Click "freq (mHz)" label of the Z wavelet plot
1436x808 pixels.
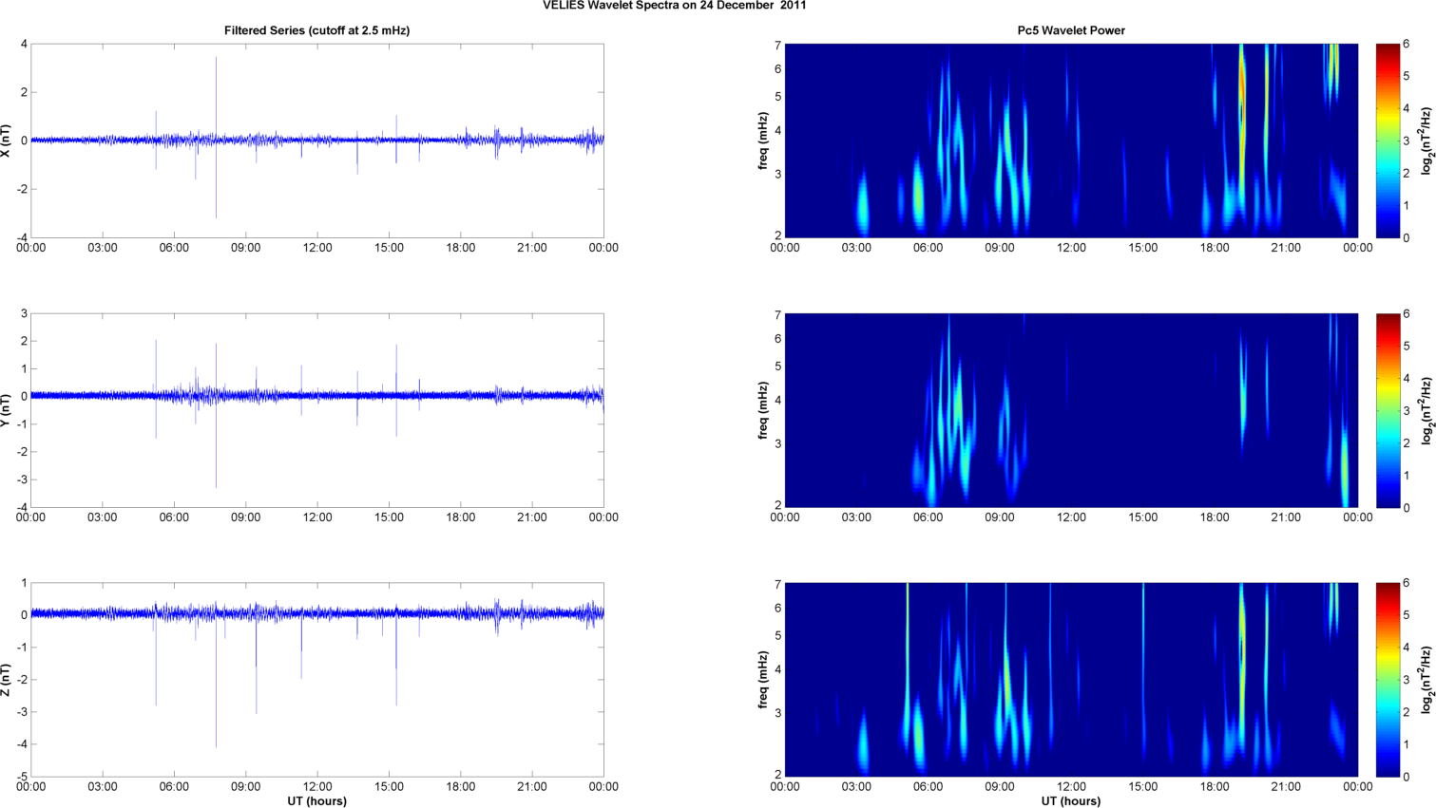(x=763, y=680)
